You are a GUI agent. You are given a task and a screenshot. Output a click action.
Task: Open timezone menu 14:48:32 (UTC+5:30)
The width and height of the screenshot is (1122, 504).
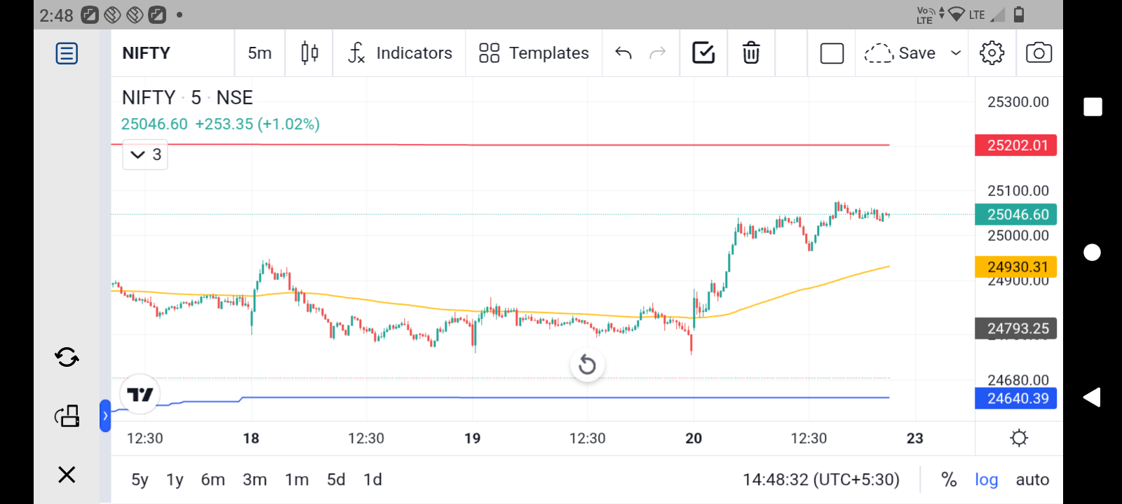click(821, 479)
